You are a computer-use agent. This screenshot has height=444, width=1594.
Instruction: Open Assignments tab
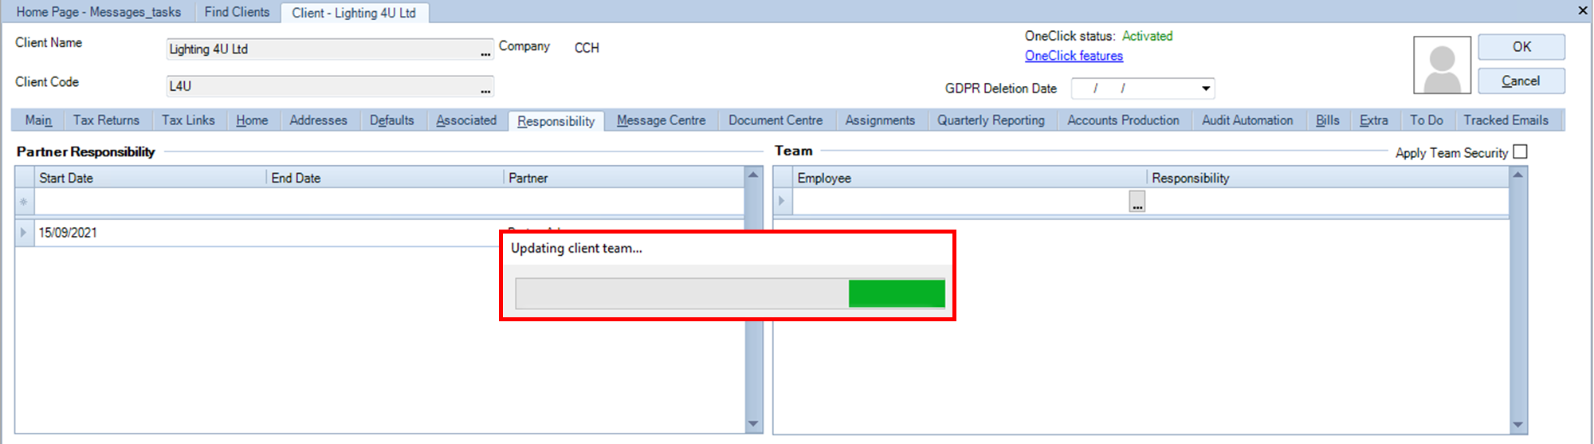point(880,120)
